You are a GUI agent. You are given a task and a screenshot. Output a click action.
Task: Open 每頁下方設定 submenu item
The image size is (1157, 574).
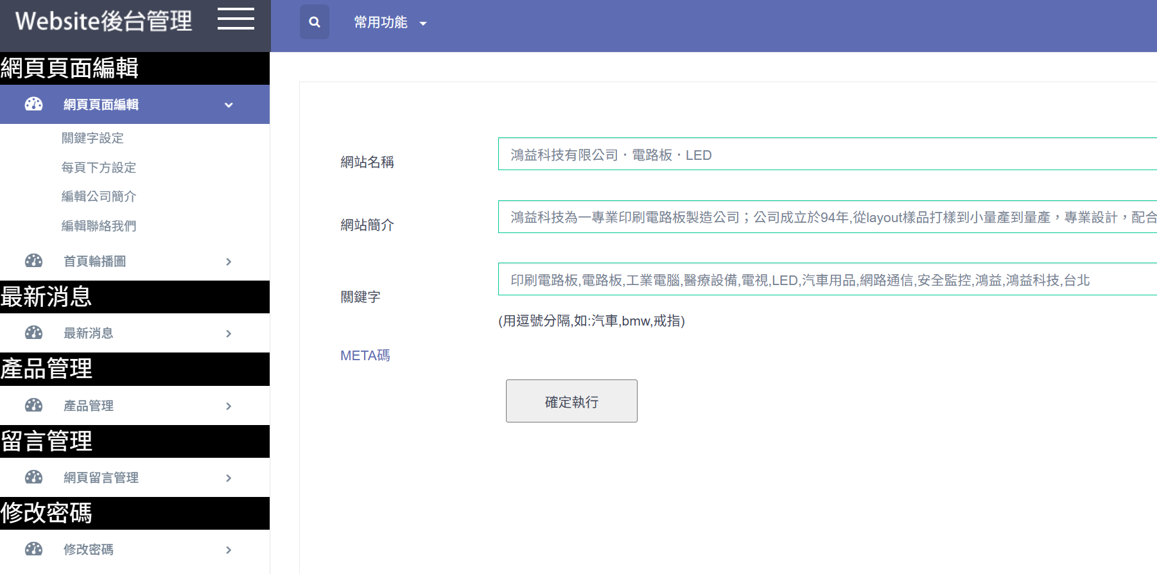point(99,168)
